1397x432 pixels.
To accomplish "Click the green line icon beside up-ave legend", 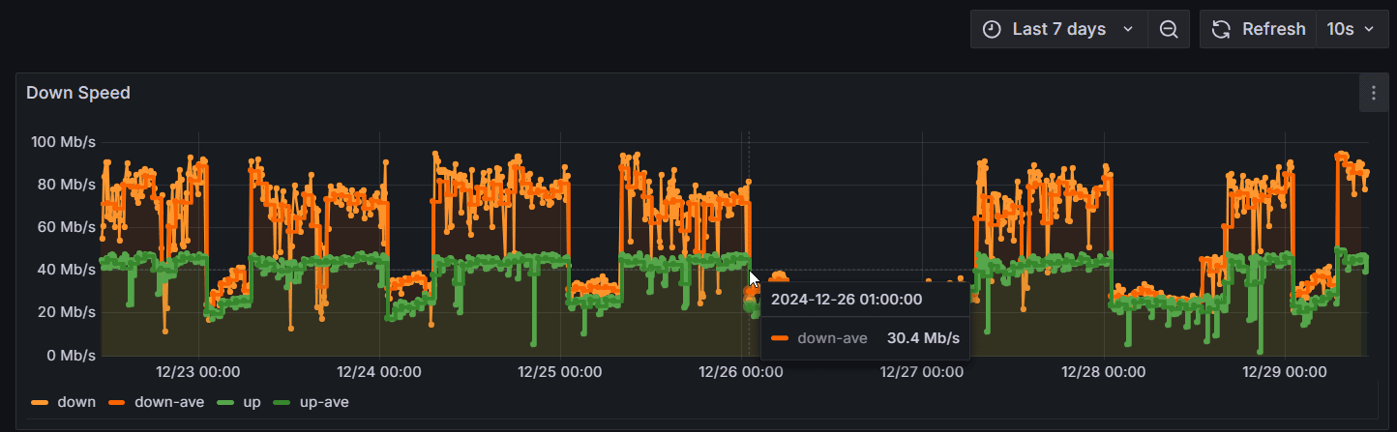I will (283, 402).
